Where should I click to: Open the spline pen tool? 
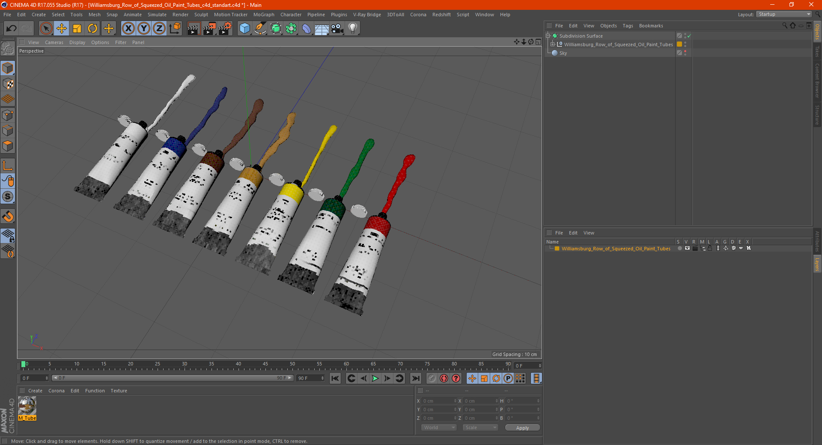click(x=260, y=29)
